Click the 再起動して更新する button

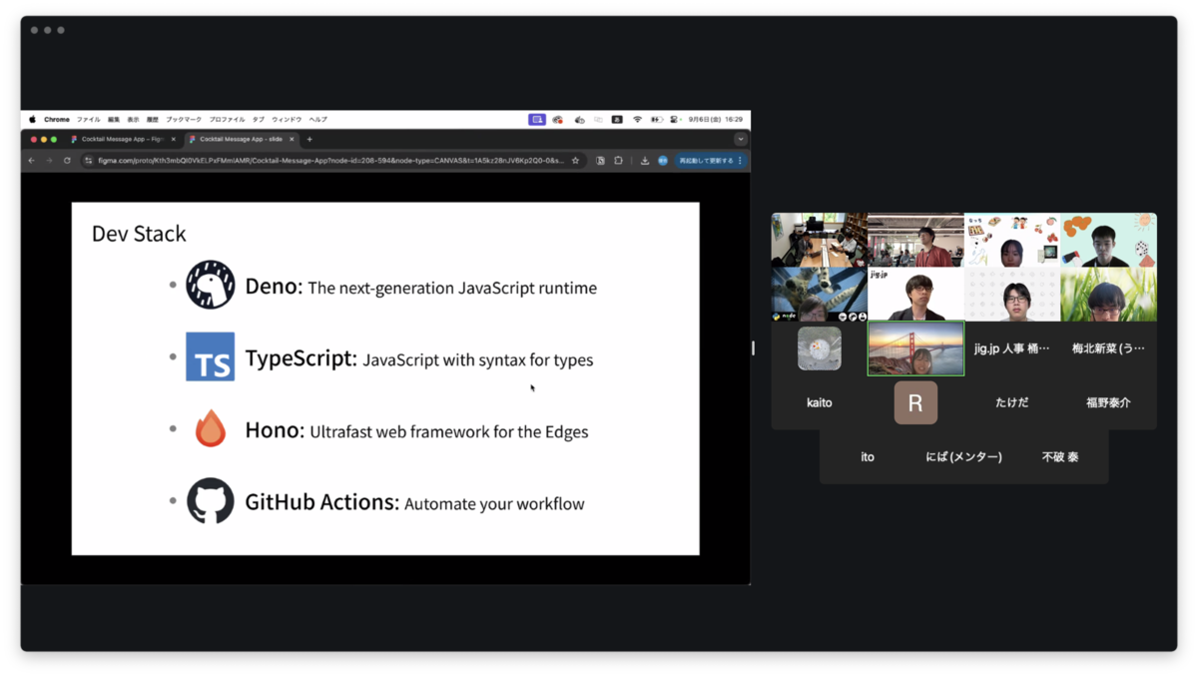click(706, 160)
